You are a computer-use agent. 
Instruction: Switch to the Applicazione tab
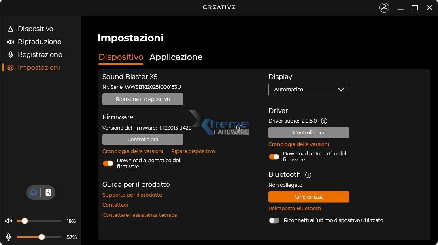176,57
